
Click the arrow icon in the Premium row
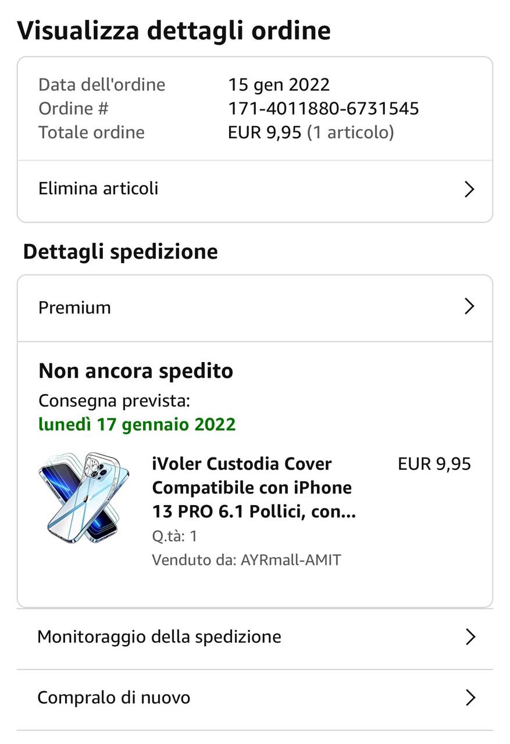pos(470,306)
